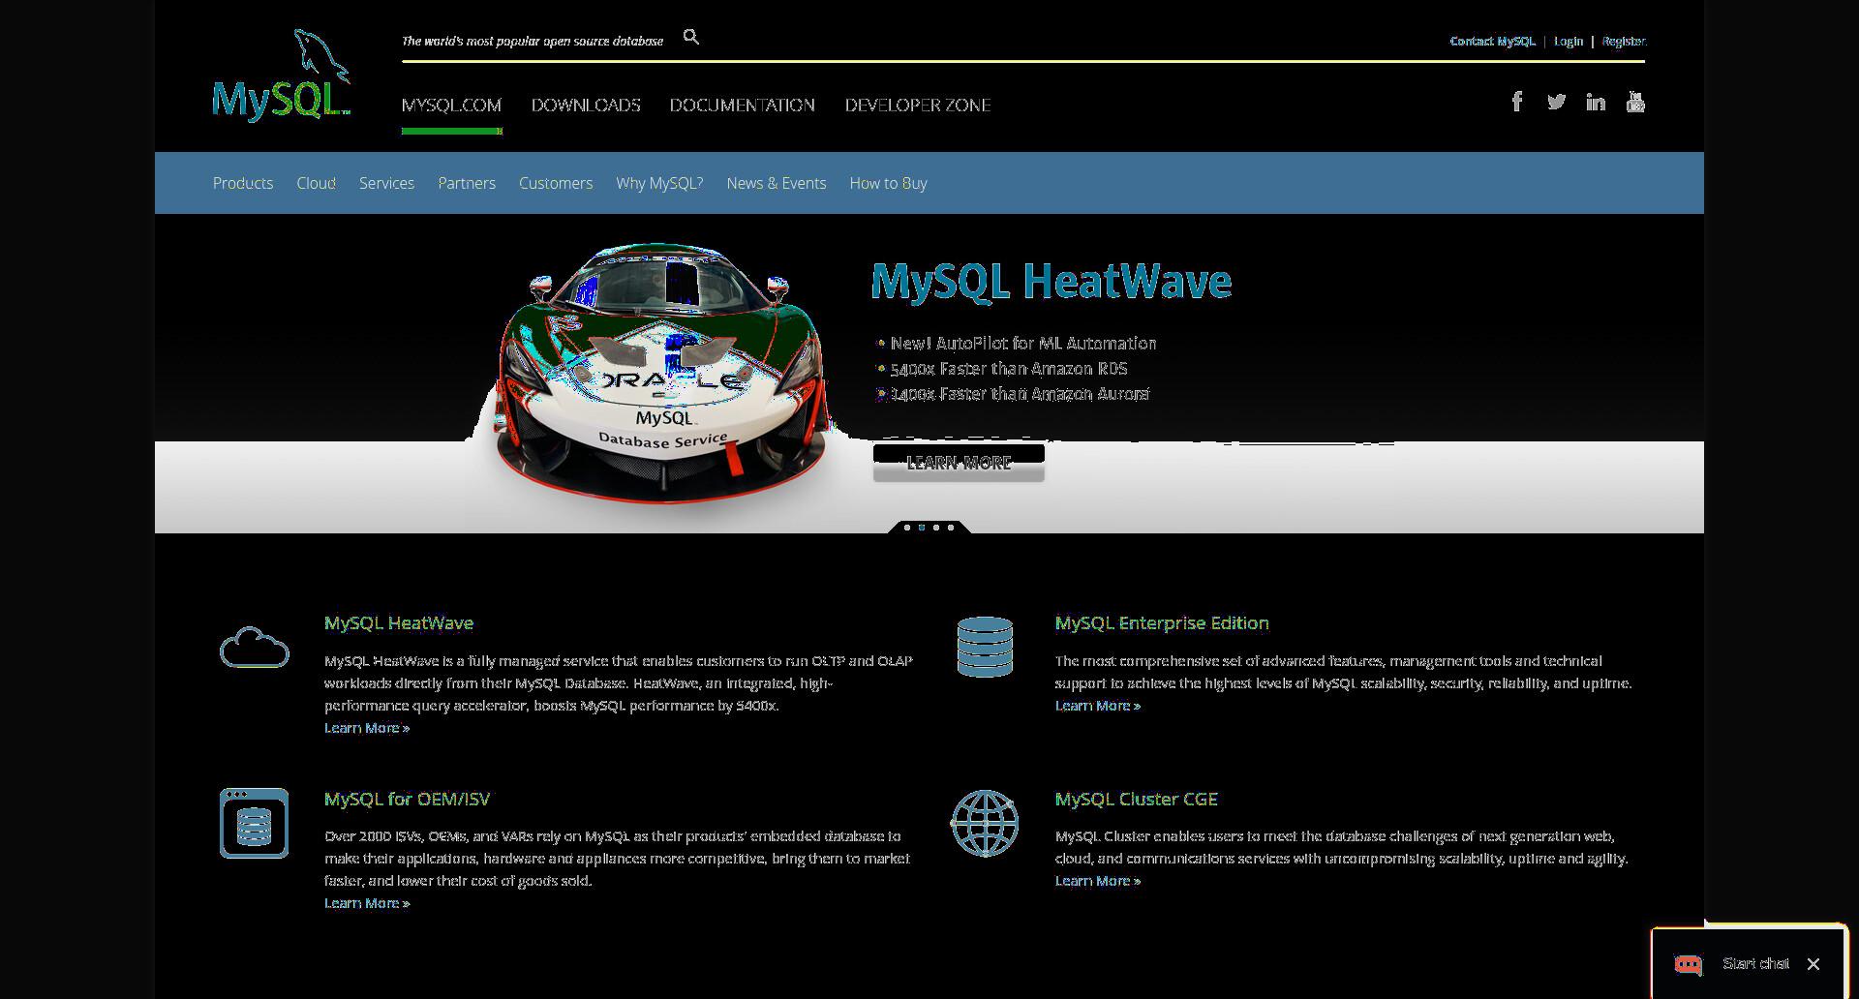The height and width of the screenshot is (999, 1859).
Task: Open MySQL Cluster CGE heading link
Action: [x=1137, y=799]
